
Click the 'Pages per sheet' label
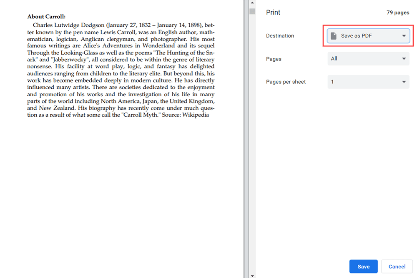[x=286, y=82]
